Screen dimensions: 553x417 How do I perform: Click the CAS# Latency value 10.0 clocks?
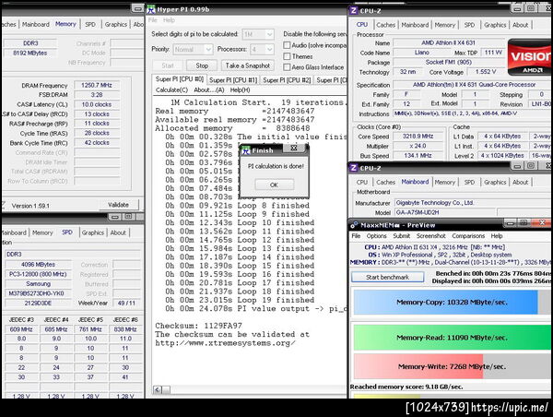97,104
